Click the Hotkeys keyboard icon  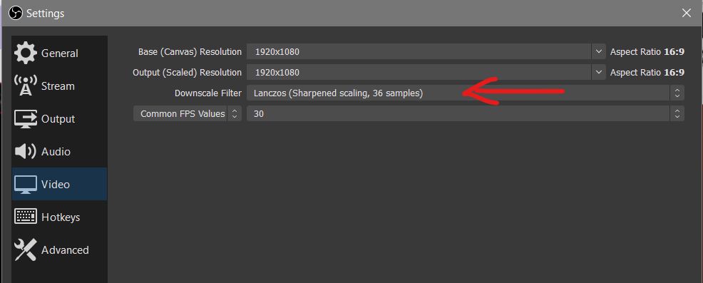pos(26,217)
